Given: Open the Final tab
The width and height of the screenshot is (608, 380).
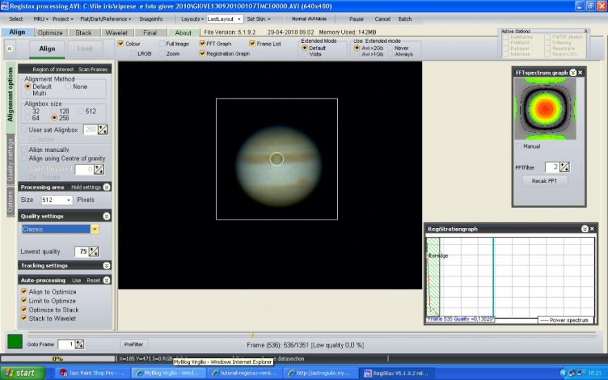Looking at the screenshot, I should [150, 33].
